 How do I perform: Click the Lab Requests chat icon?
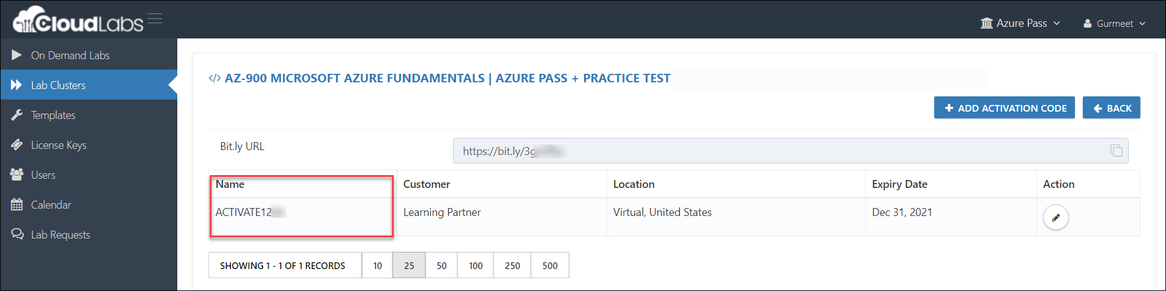(17, 234)
